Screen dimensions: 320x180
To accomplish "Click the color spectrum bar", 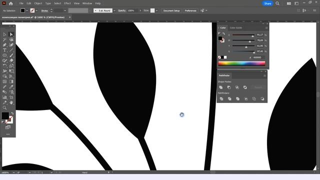I will [x=242, y=63].
